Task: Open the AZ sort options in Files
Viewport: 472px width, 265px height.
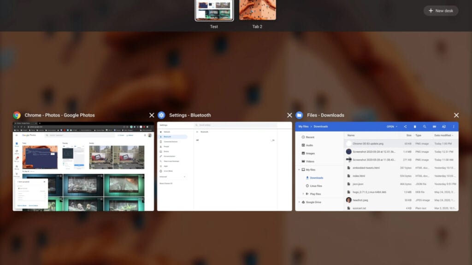Action: coord(444,127)
